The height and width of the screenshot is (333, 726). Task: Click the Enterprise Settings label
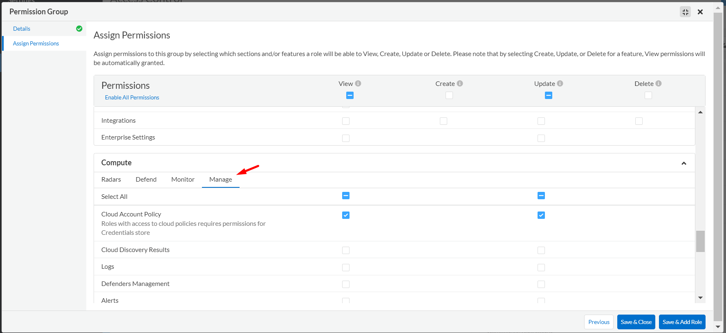128,137
